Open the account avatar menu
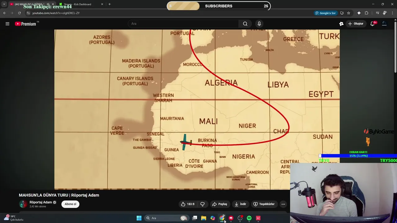Screen dimensions: 397x223 point(385,24)
